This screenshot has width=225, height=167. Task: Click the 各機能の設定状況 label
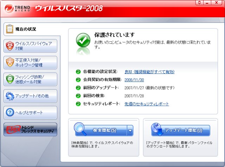pos(100,72)
